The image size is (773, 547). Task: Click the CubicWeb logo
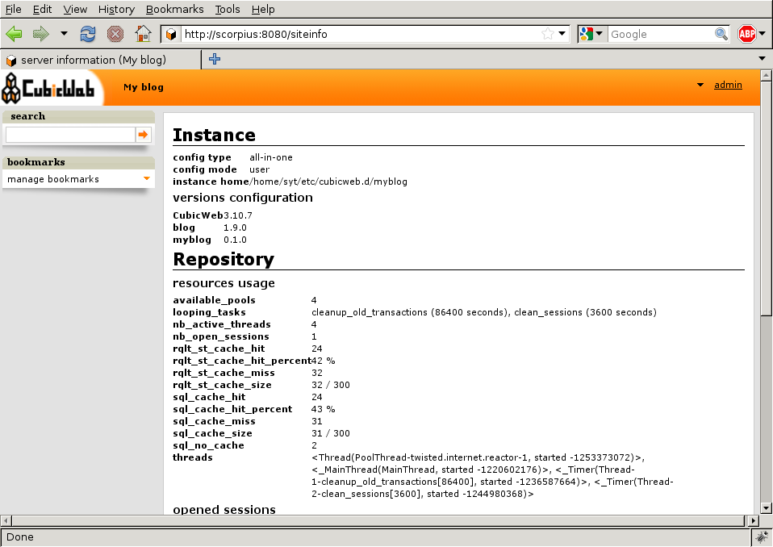coord(48,88)
